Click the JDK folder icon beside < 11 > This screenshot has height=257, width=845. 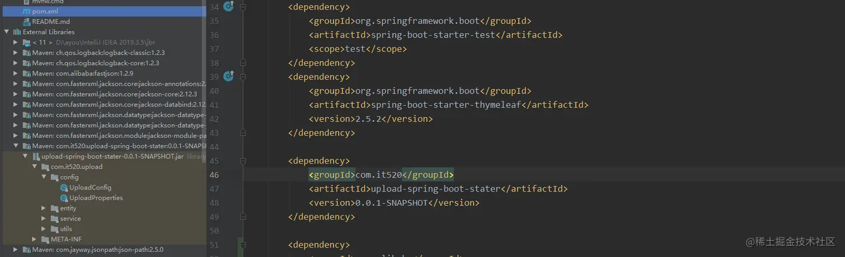26,42
